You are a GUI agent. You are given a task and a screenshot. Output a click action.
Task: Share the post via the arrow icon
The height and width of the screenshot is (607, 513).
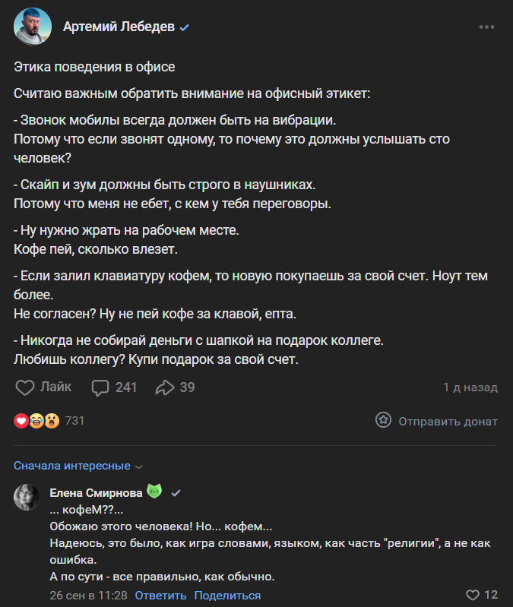(175, 387)
